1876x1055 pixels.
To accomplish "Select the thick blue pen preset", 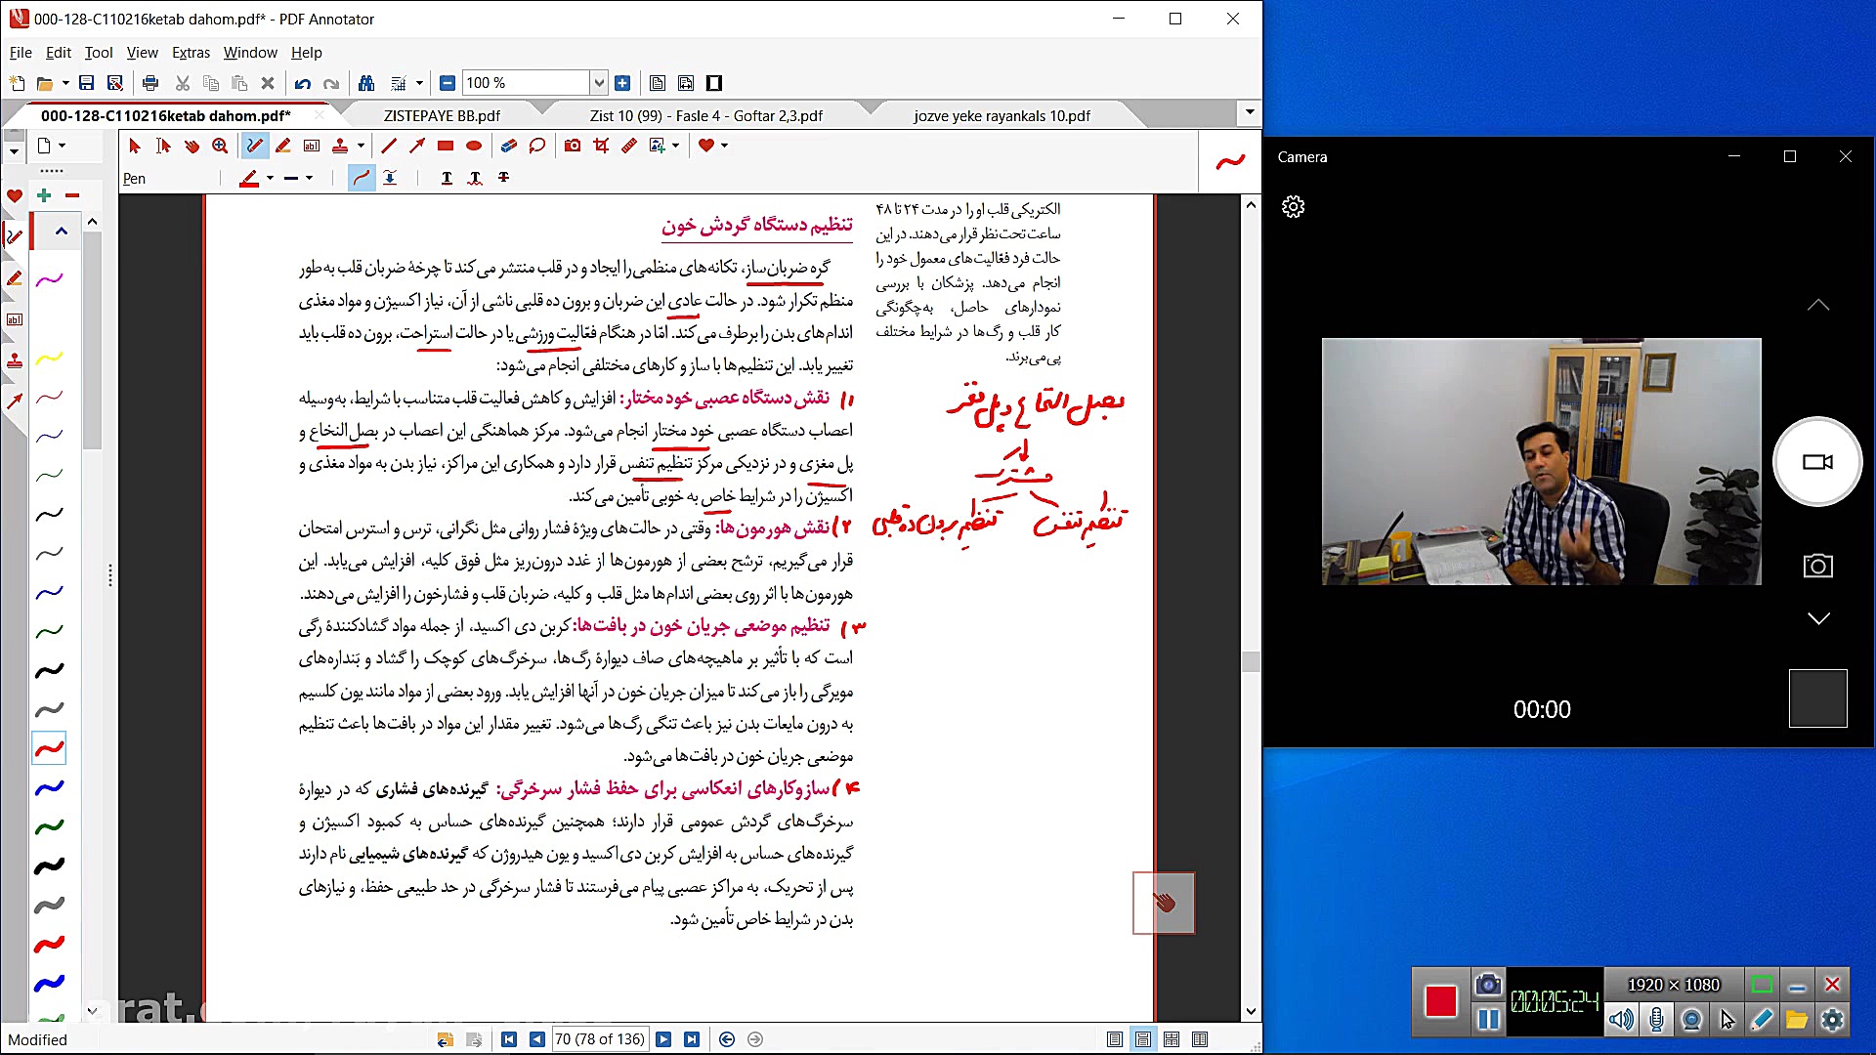I will 49,983.
